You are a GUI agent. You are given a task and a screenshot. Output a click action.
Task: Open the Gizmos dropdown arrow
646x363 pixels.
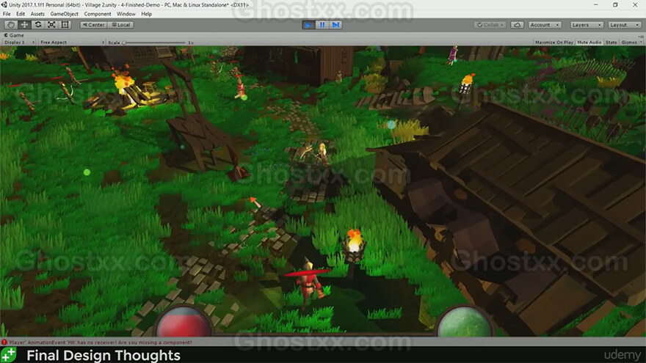click(641, 43)
